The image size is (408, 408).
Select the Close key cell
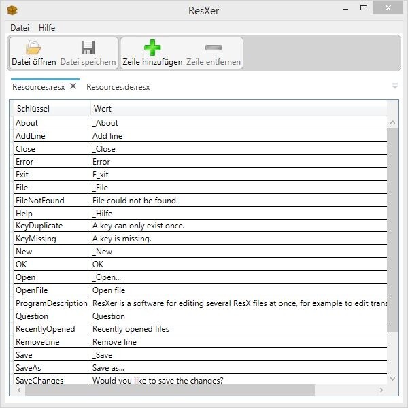click(x=52, y=148)
